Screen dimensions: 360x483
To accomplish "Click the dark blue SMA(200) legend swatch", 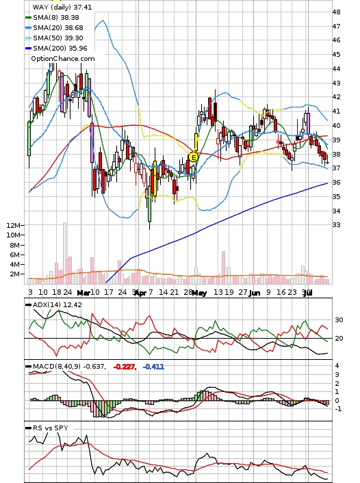I will point(28,48).
